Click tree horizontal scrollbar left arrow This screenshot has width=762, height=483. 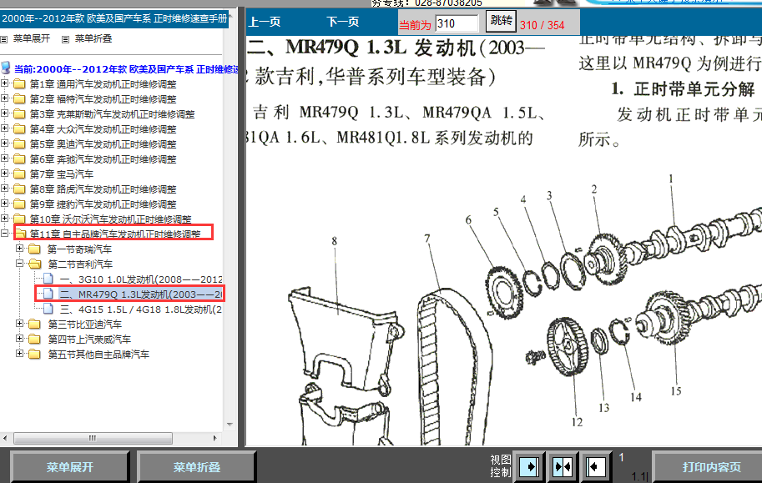[5, 438]
